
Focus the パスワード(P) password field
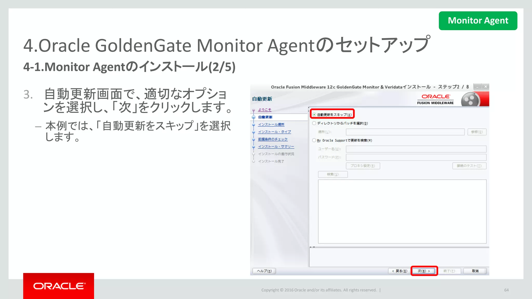click(x=416, y=157)
